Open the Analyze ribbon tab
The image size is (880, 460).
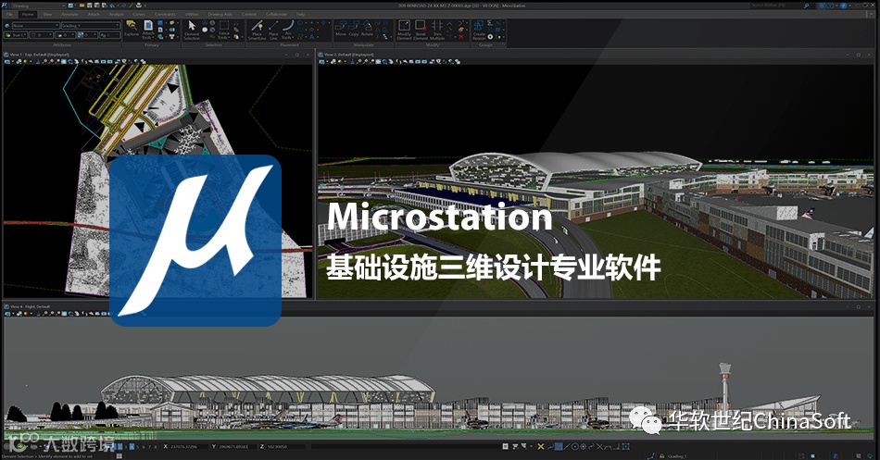point(116,14)
